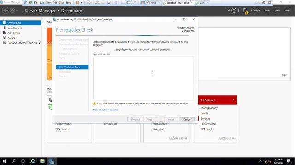Open File Explorer from the taskbar
The width and height of the screenshot is (295, 165).
click(x=42, y=161)
